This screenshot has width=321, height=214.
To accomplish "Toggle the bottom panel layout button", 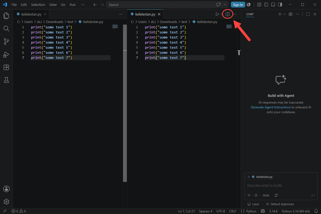I will coord(273,5).
